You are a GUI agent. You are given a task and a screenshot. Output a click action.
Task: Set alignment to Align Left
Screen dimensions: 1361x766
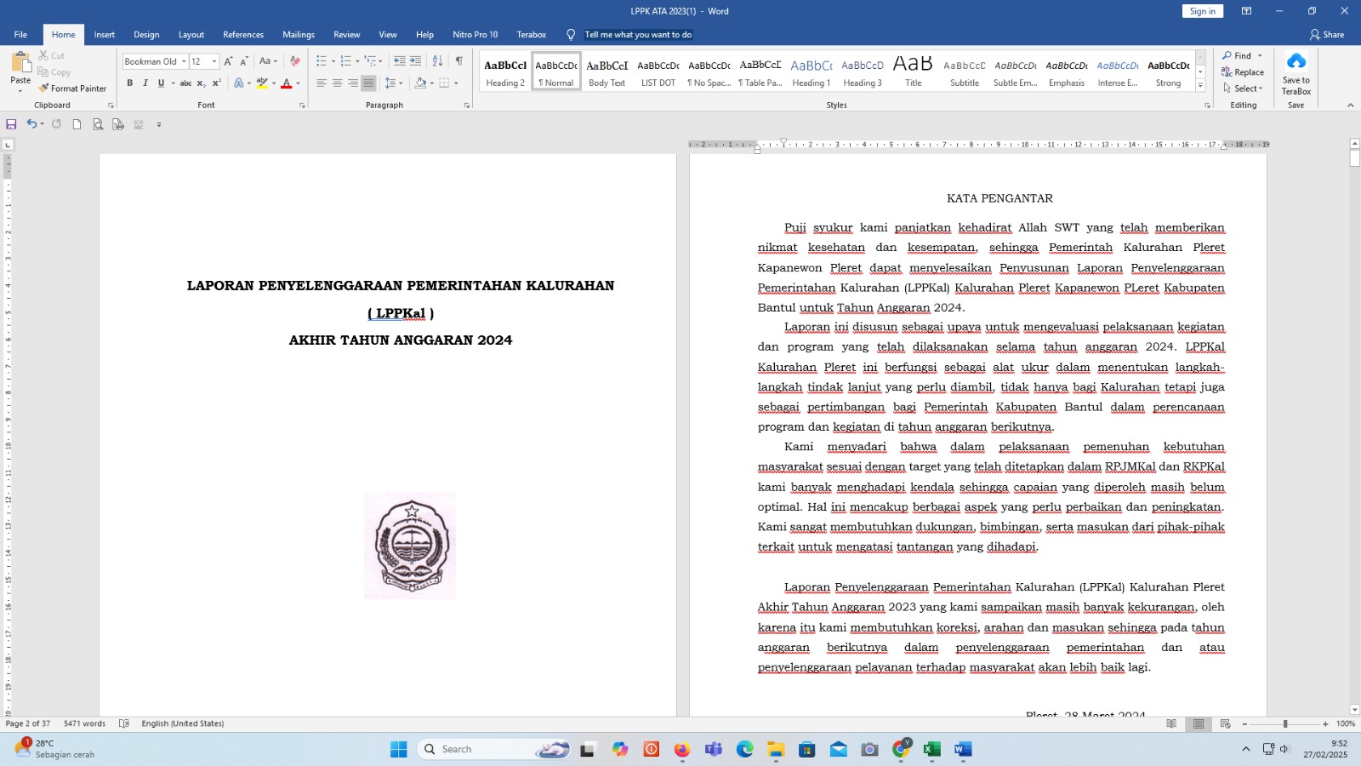coord(322,83)
